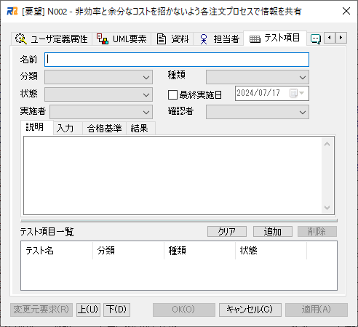Expand the 分類 dropdown

[x=98, y=77]
